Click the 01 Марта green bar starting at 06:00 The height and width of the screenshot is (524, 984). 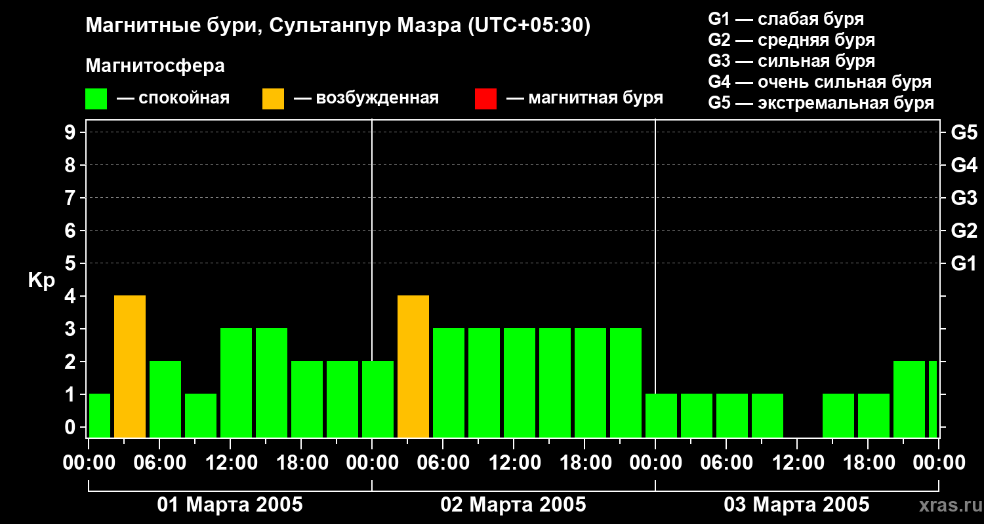[x=165, y=400]
